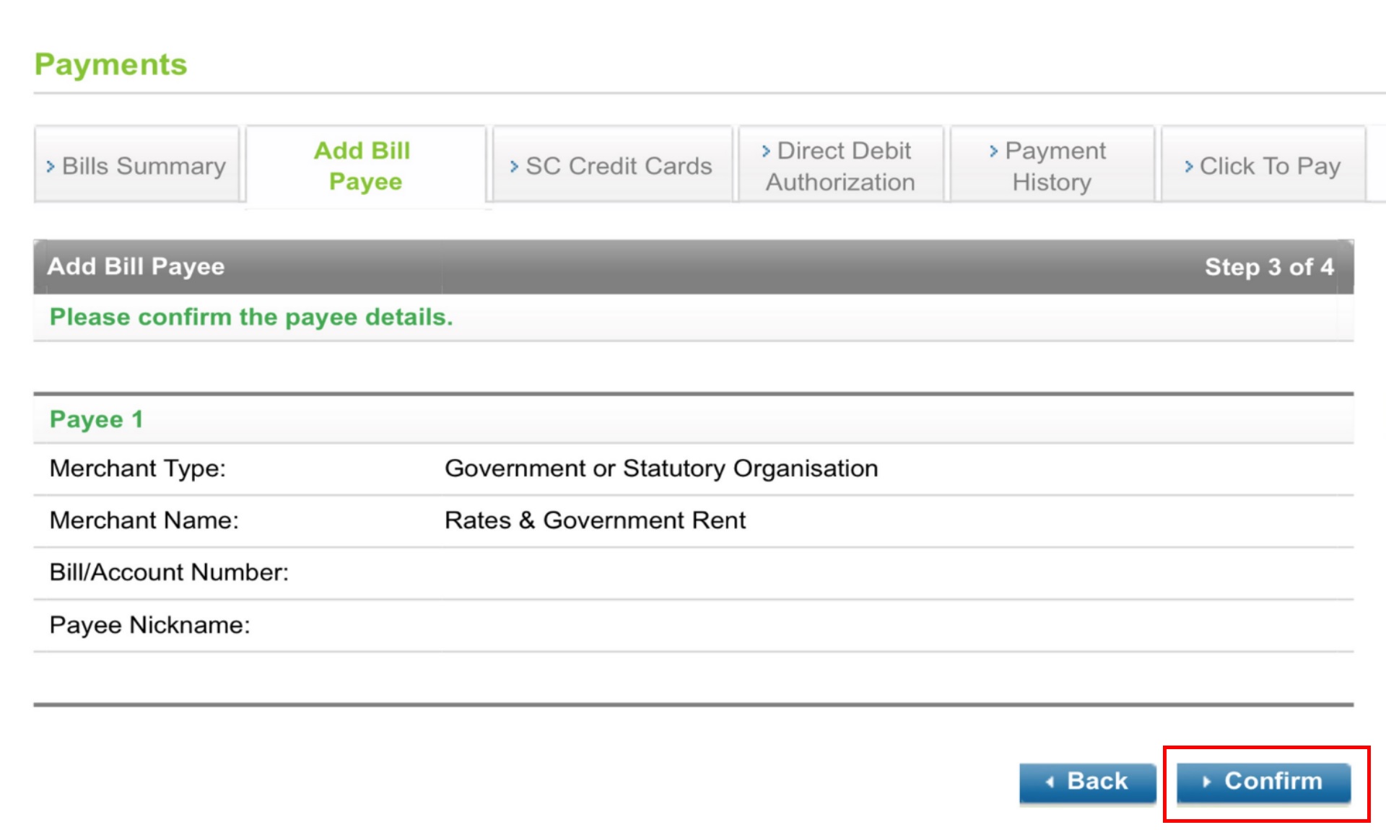Click the chevron next to Click To Pay
1386x830 pixels.
point(1190,166)
